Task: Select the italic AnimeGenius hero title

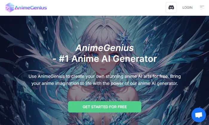Action: point(105,48)
